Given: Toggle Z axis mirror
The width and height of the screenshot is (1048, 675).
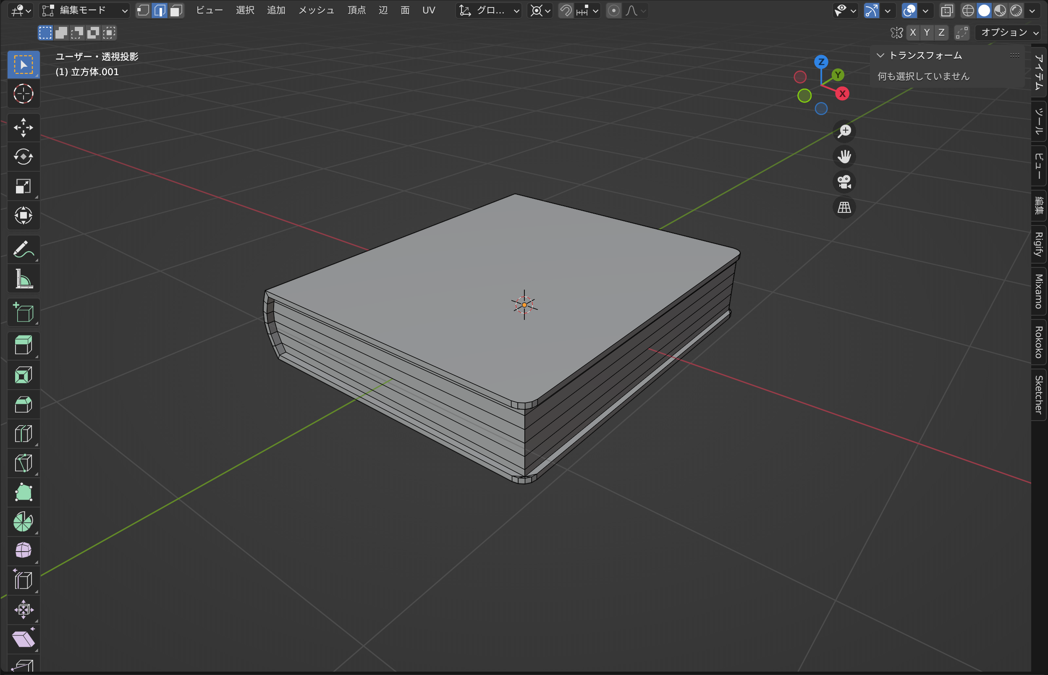Looking at the screenshot, I should click(x=941, y=32).
